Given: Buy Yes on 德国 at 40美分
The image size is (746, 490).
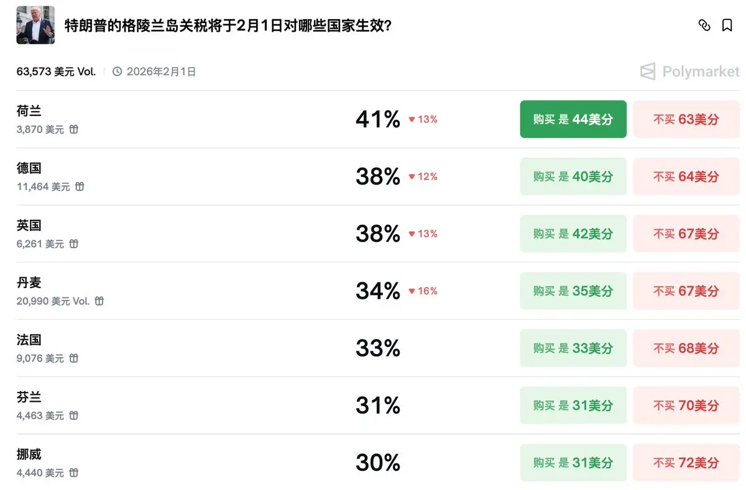Looking at the screenshot, I should (x=573, y=176).
